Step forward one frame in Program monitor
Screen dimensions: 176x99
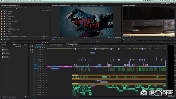pyautogui.click(x=151, y=42)
